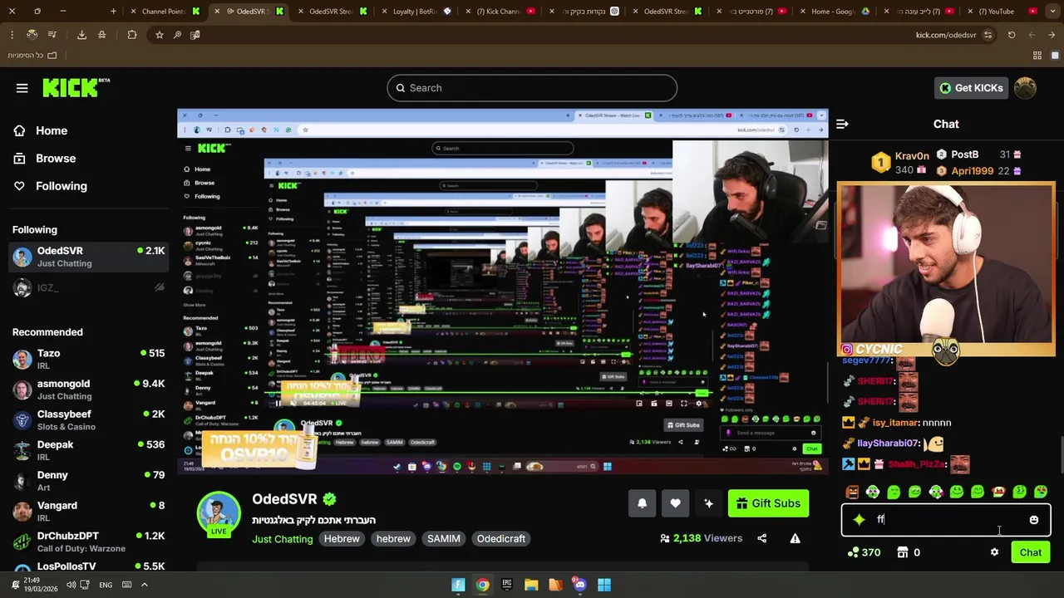Collapse the chat panel via arrow icon
The height and width of the screenshot is (598, 1064).
(x=842, y=124)
